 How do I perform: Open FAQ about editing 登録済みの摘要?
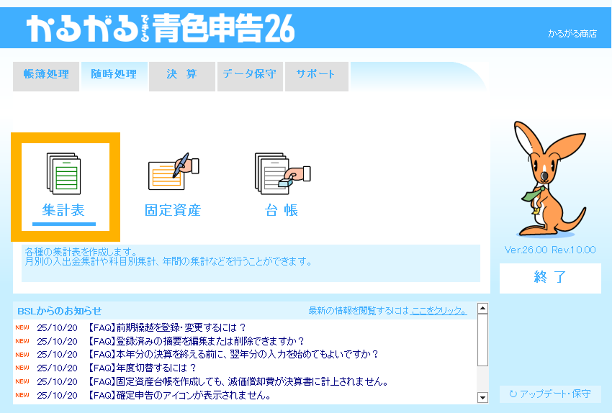(x=196, y=341)
